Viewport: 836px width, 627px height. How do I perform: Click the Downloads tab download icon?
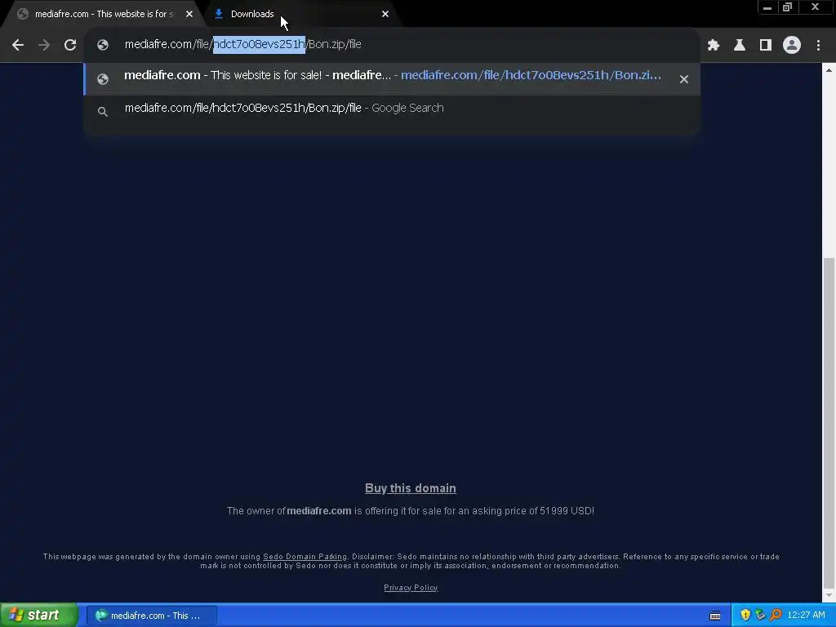coord(219,15)
